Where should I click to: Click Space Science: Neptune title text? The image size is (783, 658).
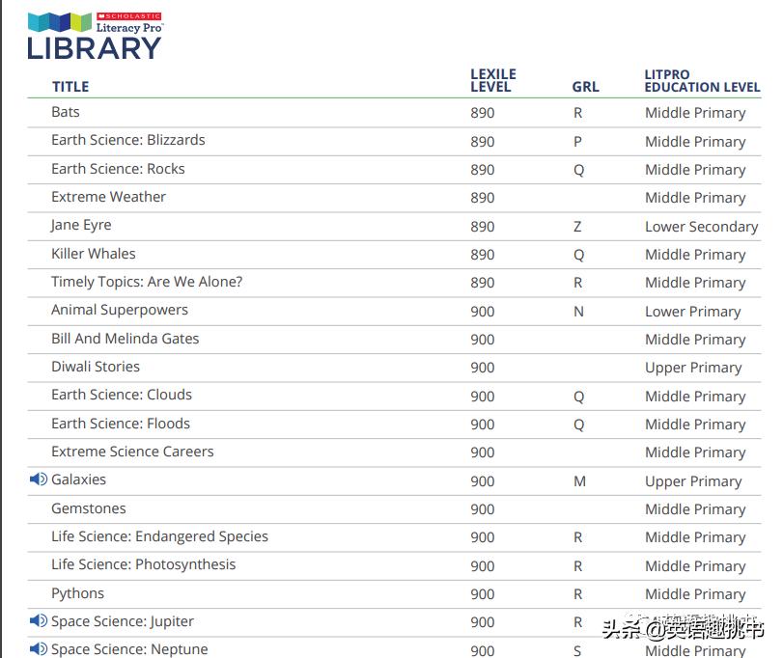pyautogui.click(x=129, y=649)
